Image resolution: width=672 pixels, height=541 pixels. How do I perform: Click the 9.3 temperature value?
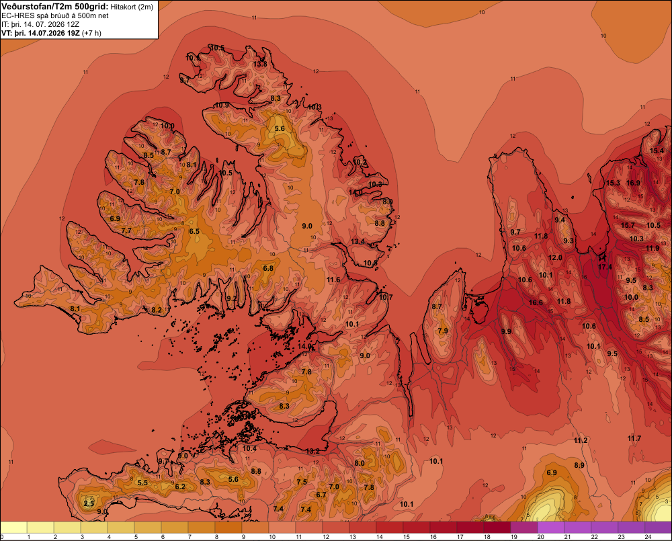[x=569, y=241]
